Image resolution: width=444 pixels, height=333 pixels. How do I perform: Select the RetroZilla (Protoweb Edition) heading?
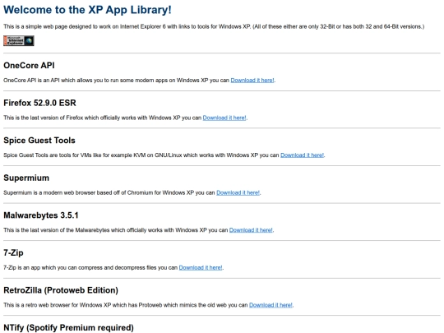click(61, 290)
